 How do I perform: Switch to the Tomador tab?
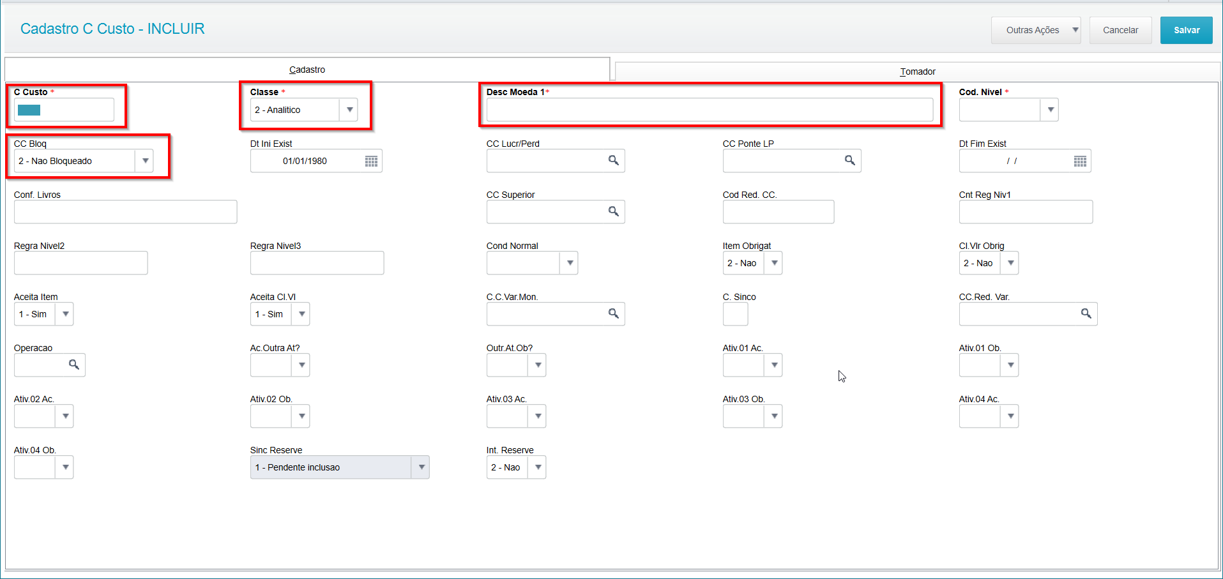click(x=918, y=71)
